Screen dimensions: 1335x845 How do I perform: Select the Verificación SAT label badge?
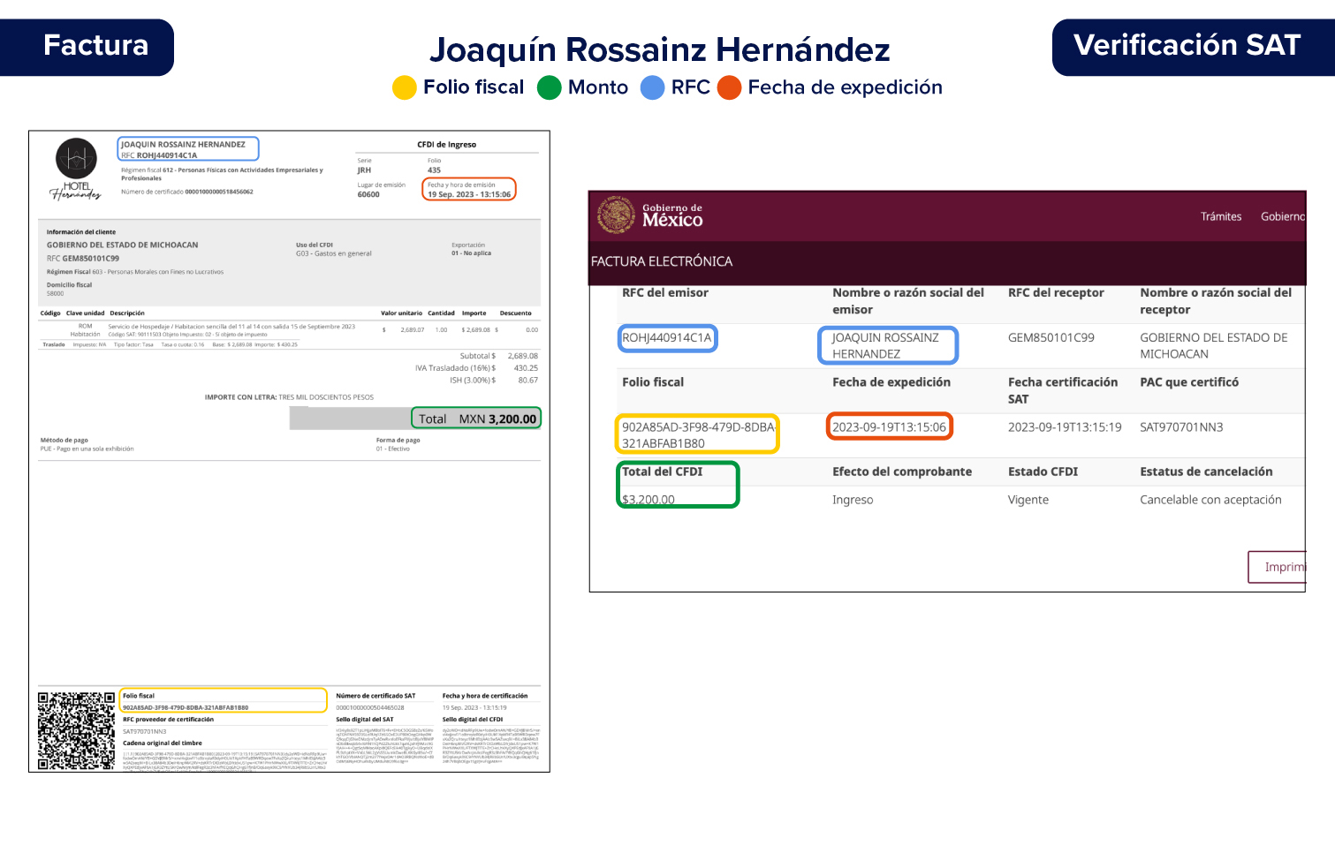pyautogui.click(x=1194, y=47)
